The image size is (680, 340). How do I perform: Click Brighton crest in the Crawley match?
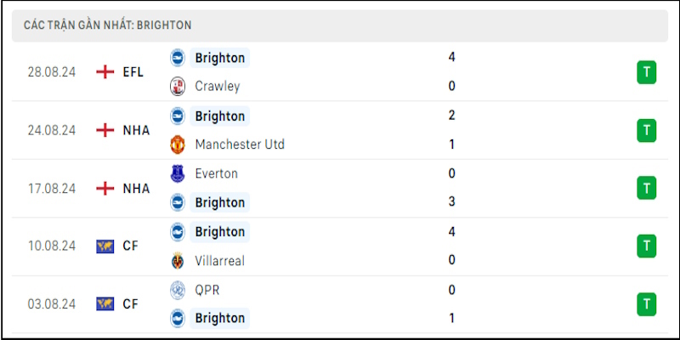click(178, 58)
